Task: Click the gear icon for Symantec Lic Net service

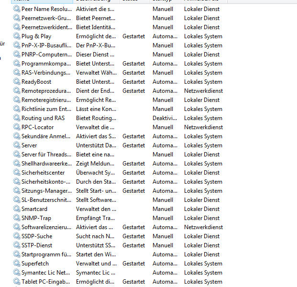Action: tap(17, 273)
